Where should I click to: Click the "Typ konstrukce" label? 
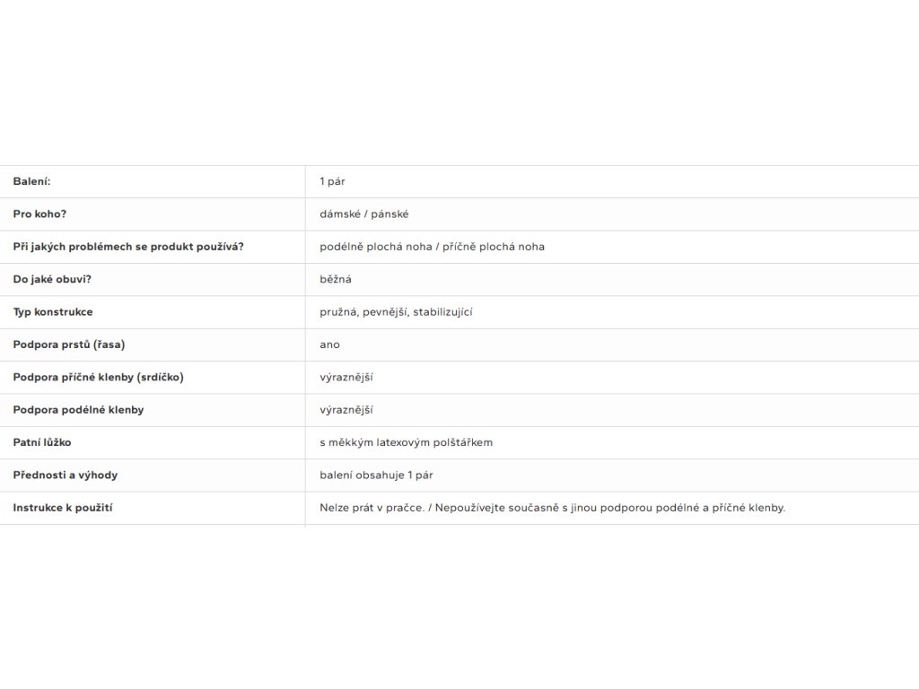coord(53,312)
